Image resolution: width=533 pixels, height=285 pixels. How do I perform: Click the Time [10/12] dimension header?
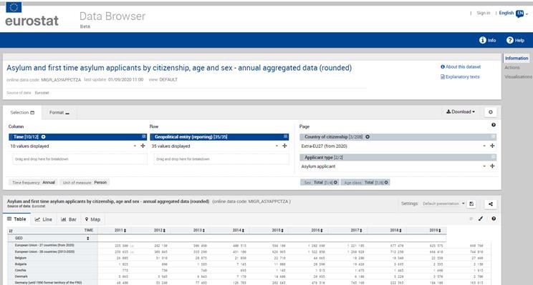77,137
